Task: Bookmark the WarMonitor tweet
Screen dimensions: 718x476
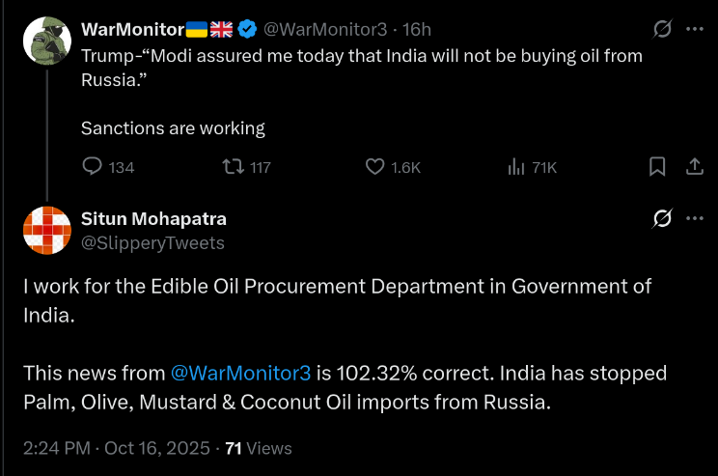Action: coord(657,167)
